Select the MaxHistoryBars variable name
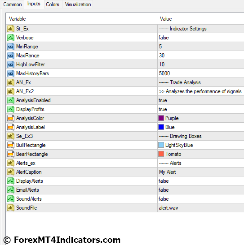The height and width of the screenshot is (245, 244). tap(32, 73)
